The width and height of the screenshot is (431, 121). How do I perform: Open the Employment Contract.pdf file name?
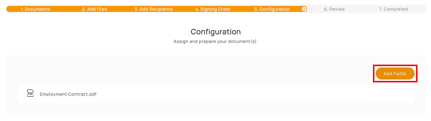point(68,94)
